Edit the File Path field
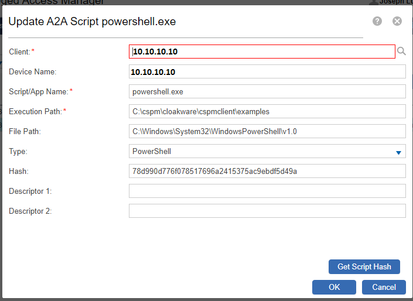Screen dimensions: 413x301 pyautogui.click(x=267, y=131)
